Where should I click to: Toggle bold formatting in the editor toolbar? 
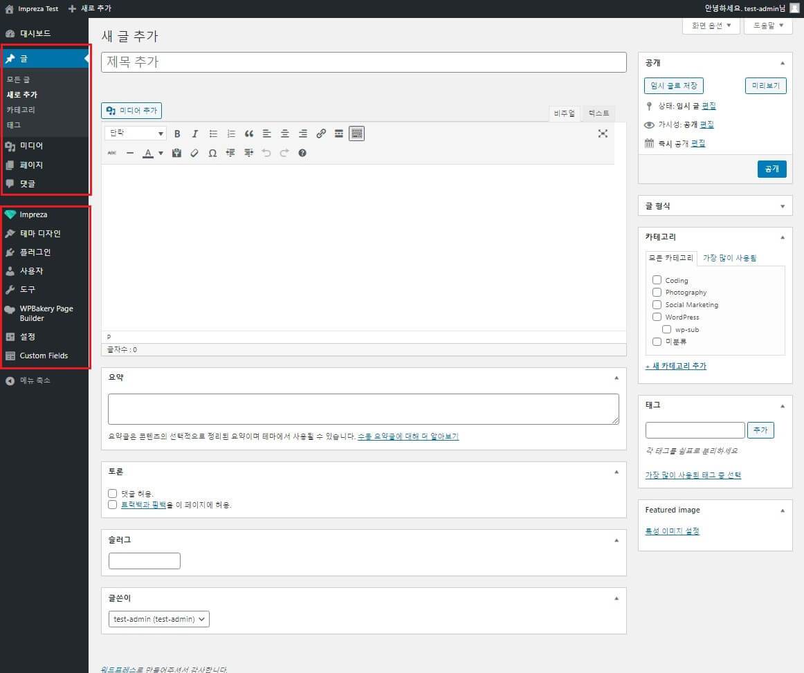click(177, 133)
